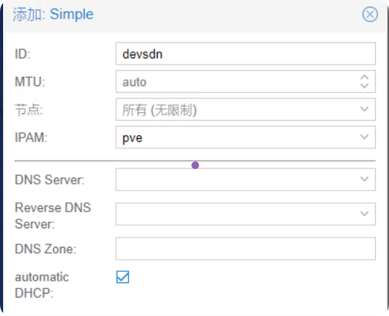This screenshot has width=389, height=316.
Task: Focus the MTU auto input field
Action: coord(235,81)
